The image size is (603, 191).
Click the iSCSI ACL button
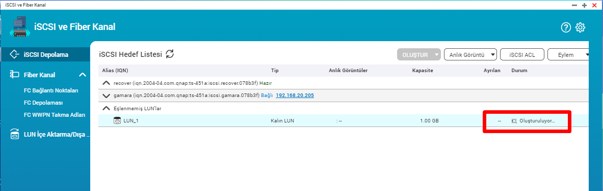pos(522,54)
